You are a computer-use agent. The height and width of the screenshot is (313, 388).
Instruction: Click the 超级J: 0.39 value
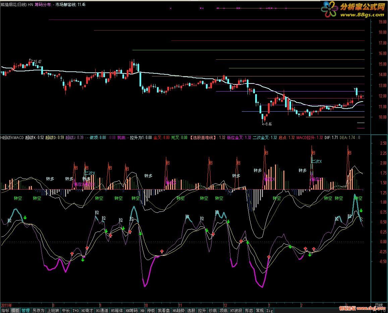(74, 137)
